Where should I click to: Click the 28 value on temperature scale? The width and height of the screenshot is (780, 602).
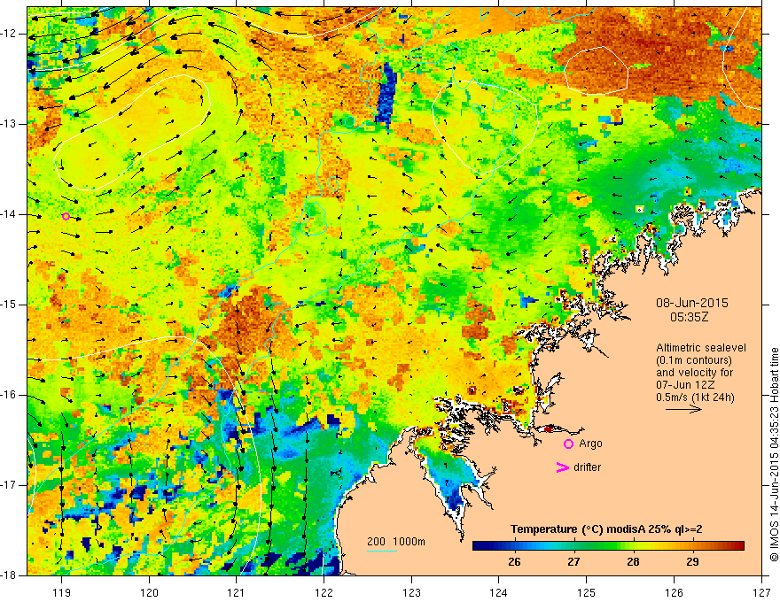pyautogui.click(x=633, y=562)
